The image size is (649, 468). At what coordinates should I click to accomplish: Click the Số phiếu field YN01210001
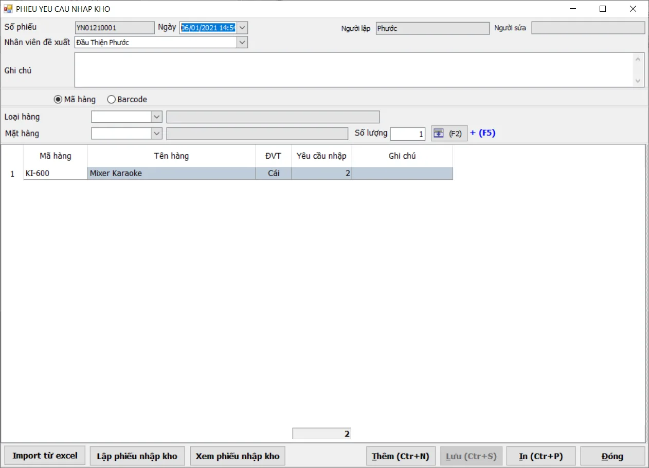(115, 28)
